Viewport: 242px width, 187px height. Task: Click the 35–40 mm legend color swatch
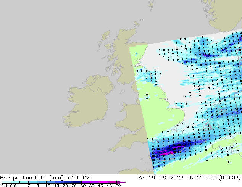pyautogui.click(x=94, y=182)
